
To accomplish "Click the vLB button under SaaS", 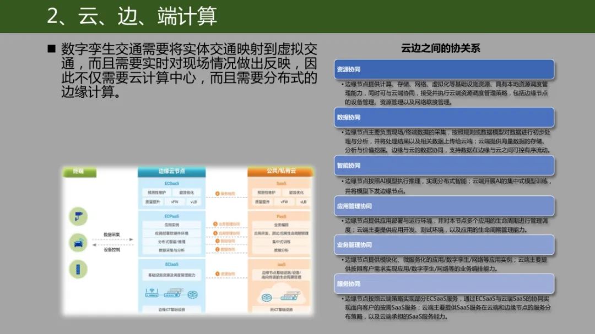I will [303, 202].
